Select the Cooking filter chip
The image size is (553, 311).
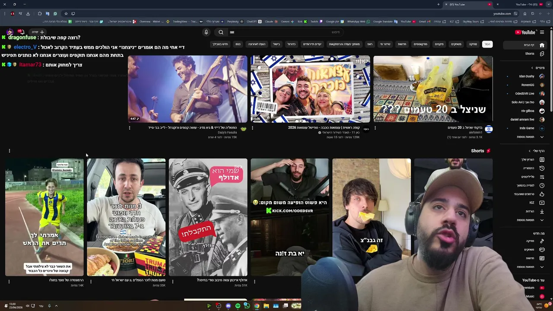point(276,44)
